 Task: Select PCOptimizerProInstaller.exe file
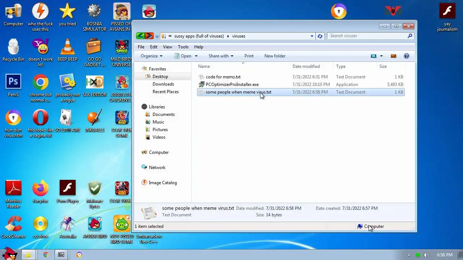coord(301,84)
